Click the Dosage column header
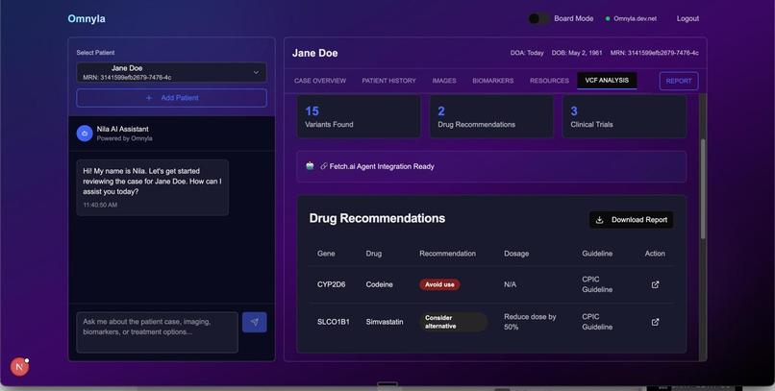Viewport: 775px width, 391px height. [x=516, y=254]
